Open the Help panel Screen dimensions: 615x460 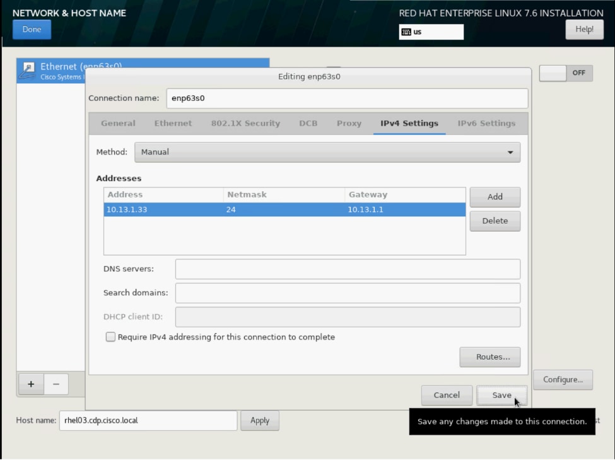point(584,29)
